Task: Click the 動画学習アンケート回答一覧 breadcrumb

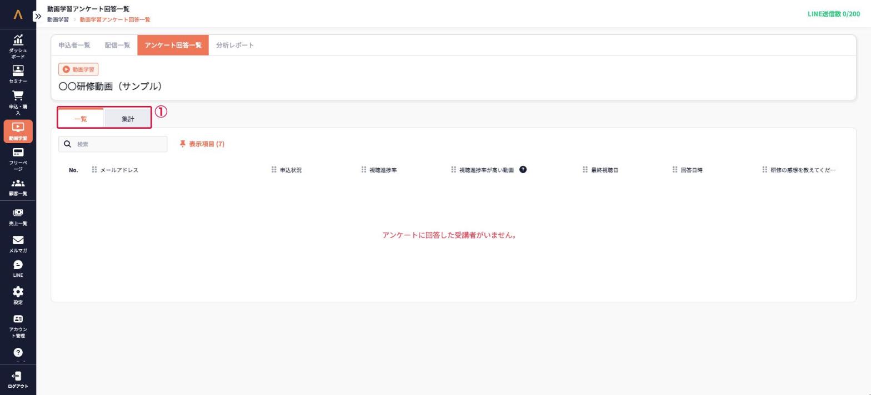Action: (x=115, y=20)
